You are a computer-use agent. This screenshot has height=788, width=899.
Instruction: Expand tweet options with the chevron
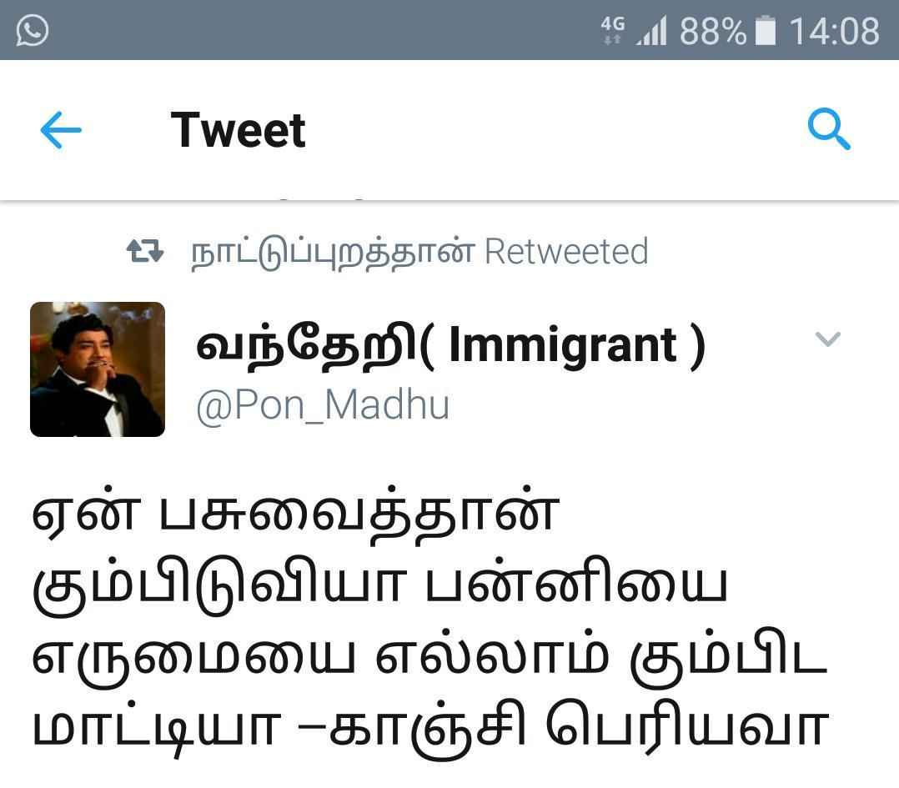pos(827,339)
